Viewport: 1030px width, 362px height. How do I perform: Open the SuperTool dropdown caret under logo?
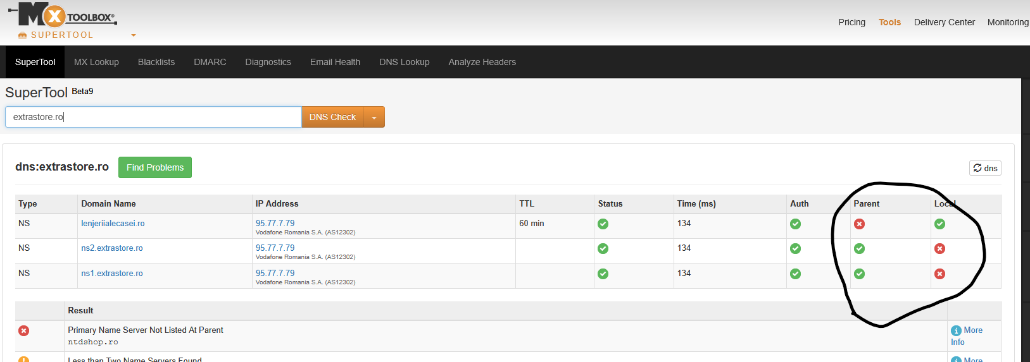[134, 35]
